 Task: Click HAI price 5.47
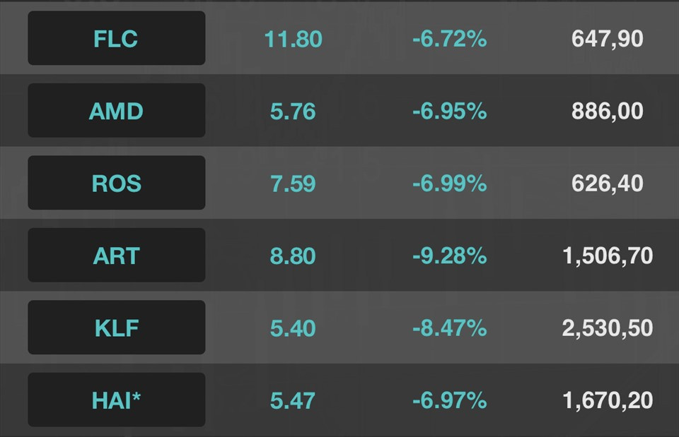(x=293, y=400)
